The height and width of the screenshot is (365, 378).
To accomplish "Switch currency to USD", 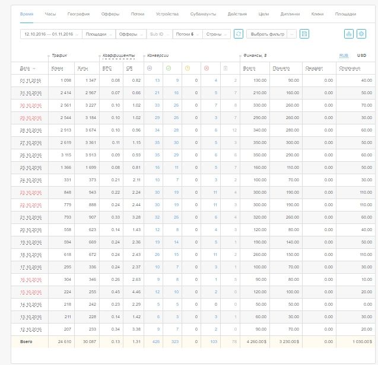I will (x=361, y=56).
